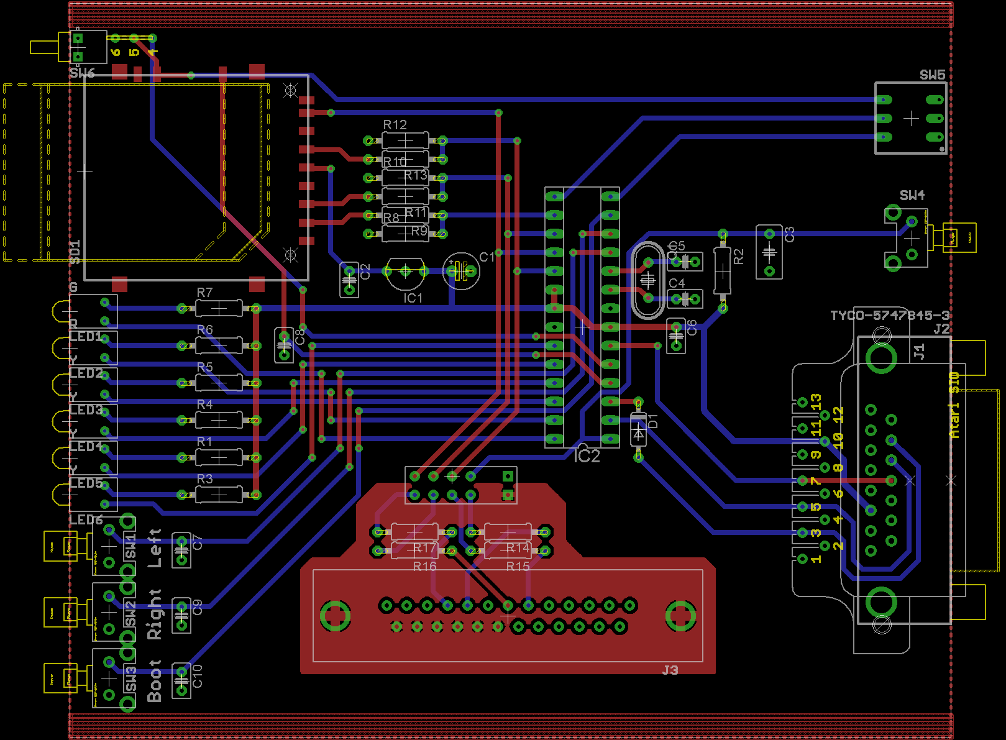The height and width of the screenshot is (740, 1006).
Task: Click the R6 resistor label
Action: coord(205,330)
